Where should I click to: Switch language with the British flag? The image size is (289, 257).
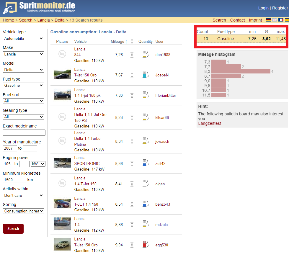[x=275, y=20]
